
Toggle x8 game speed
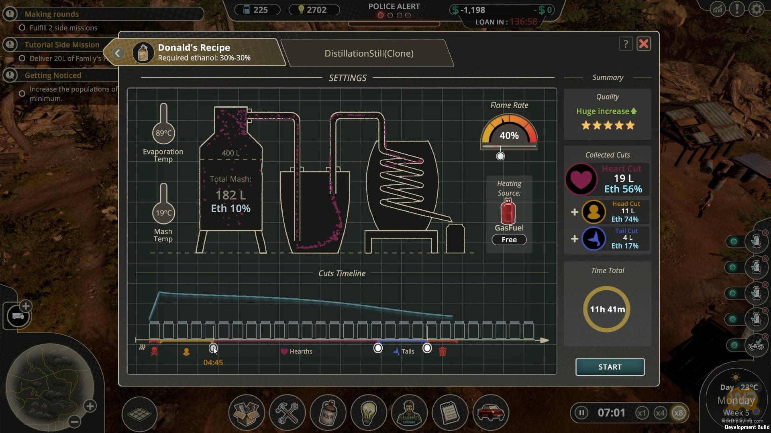pos(679,413)
